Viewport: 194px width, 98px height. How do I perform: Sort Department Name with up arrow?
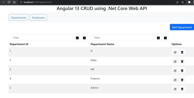165,38
